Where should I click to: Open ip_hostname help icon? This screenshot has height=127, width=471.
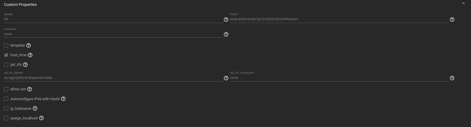(35, 109)
